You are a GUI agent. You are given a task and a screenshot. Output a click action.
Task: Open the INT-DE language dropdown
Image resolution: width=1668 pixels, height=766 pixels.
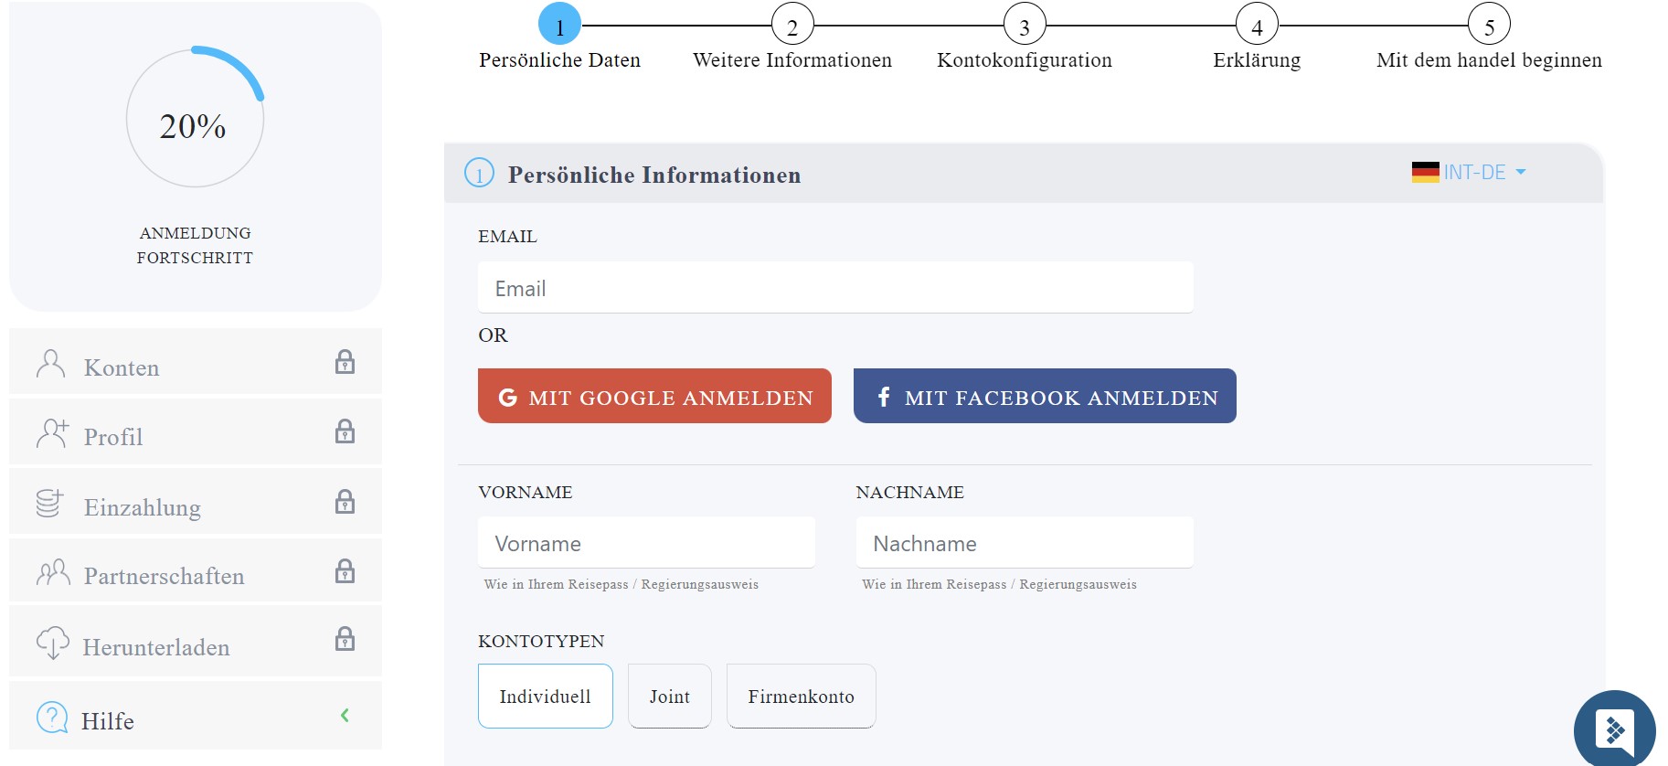[x=1469, y=172]
